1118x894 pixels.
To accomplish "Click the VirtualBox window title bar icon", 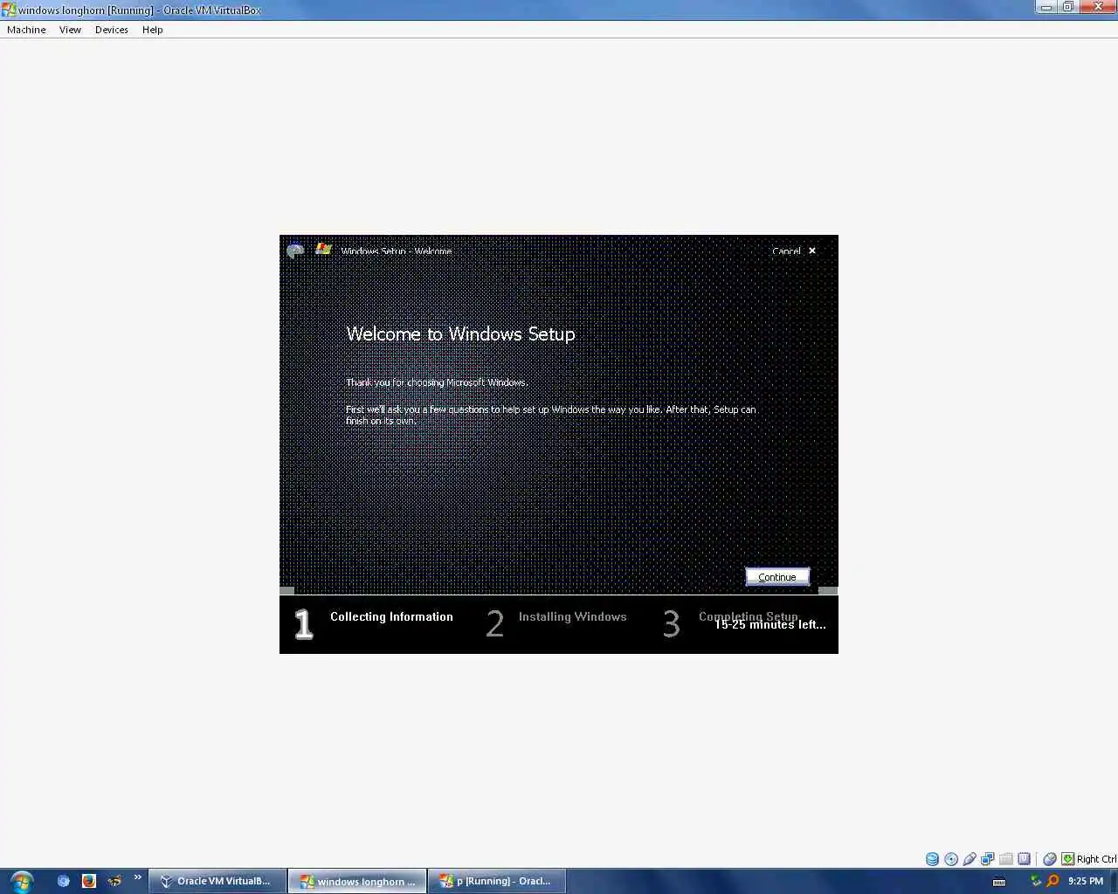I will 9,10.
